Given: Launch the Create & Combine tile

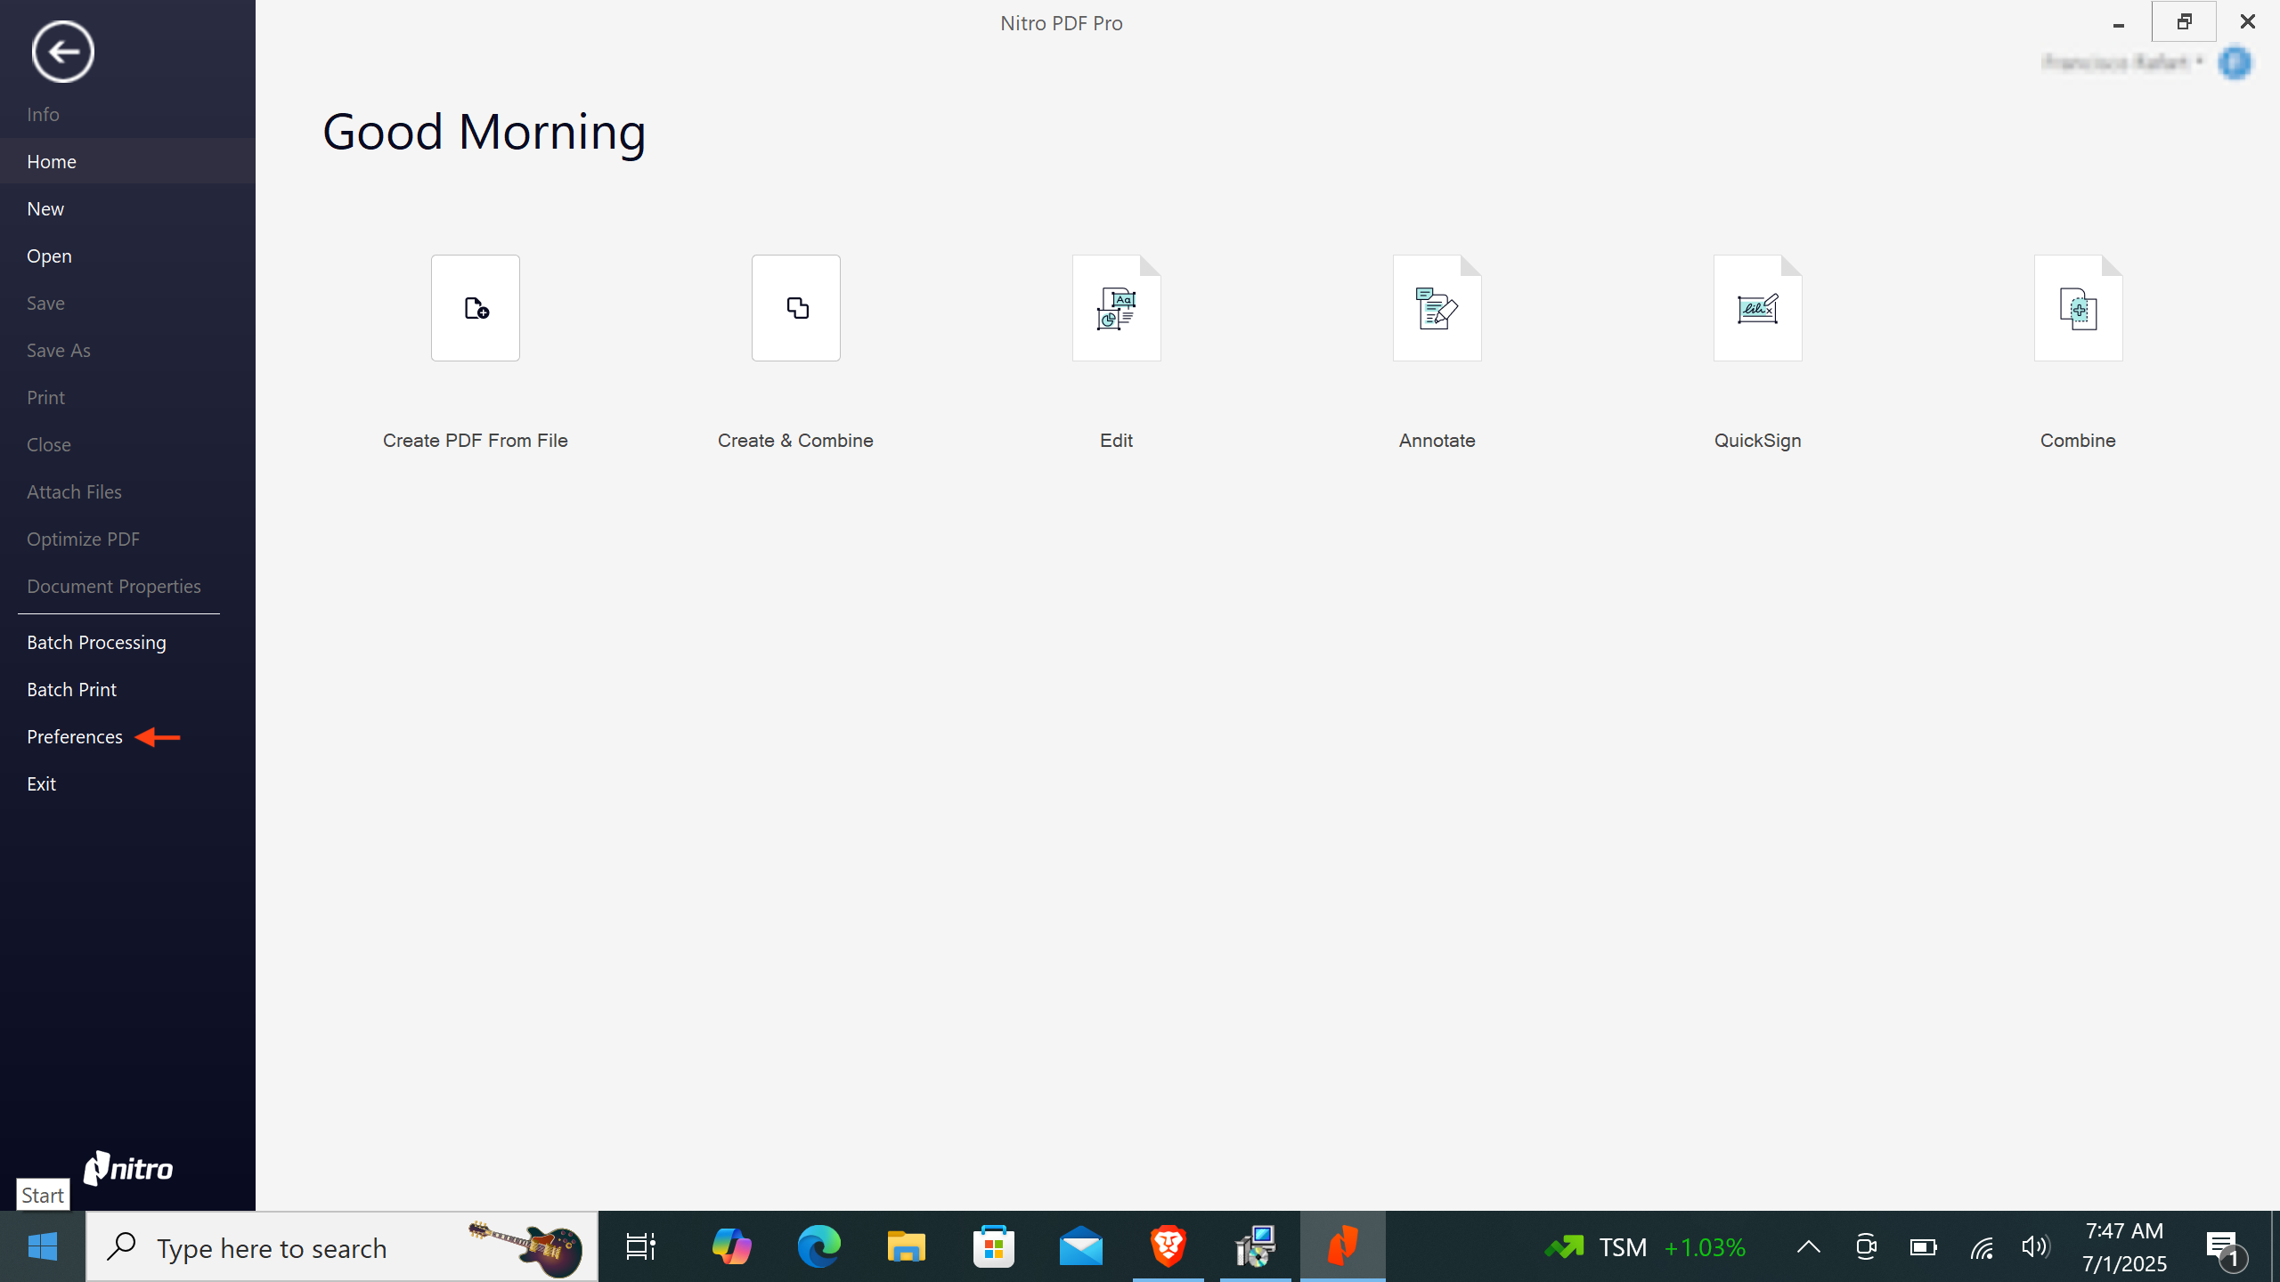Looking at the screenshot, I should (795, 308).
